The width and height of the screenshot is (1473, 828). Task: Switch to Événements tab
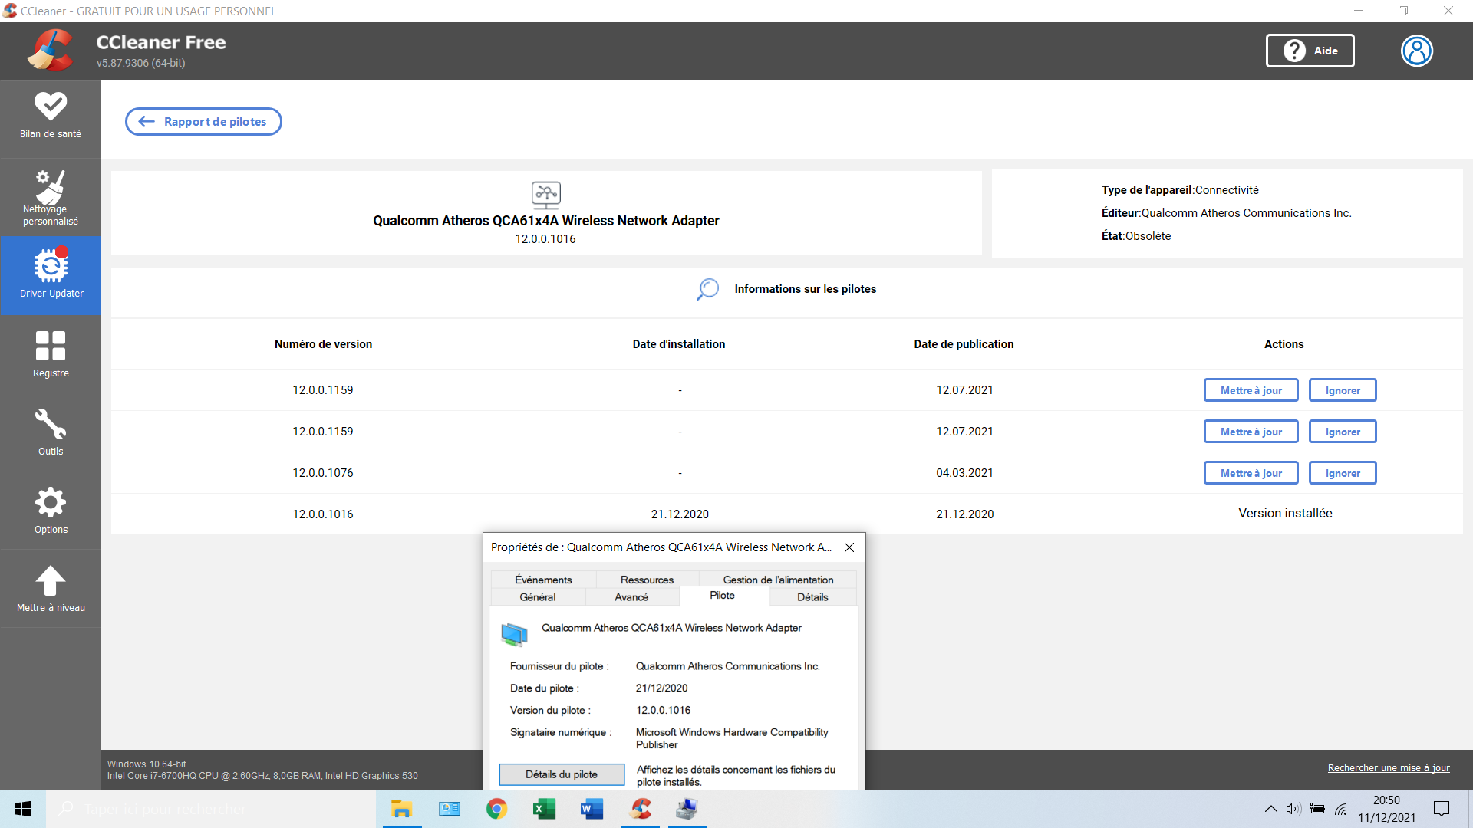tap(543, 580)
